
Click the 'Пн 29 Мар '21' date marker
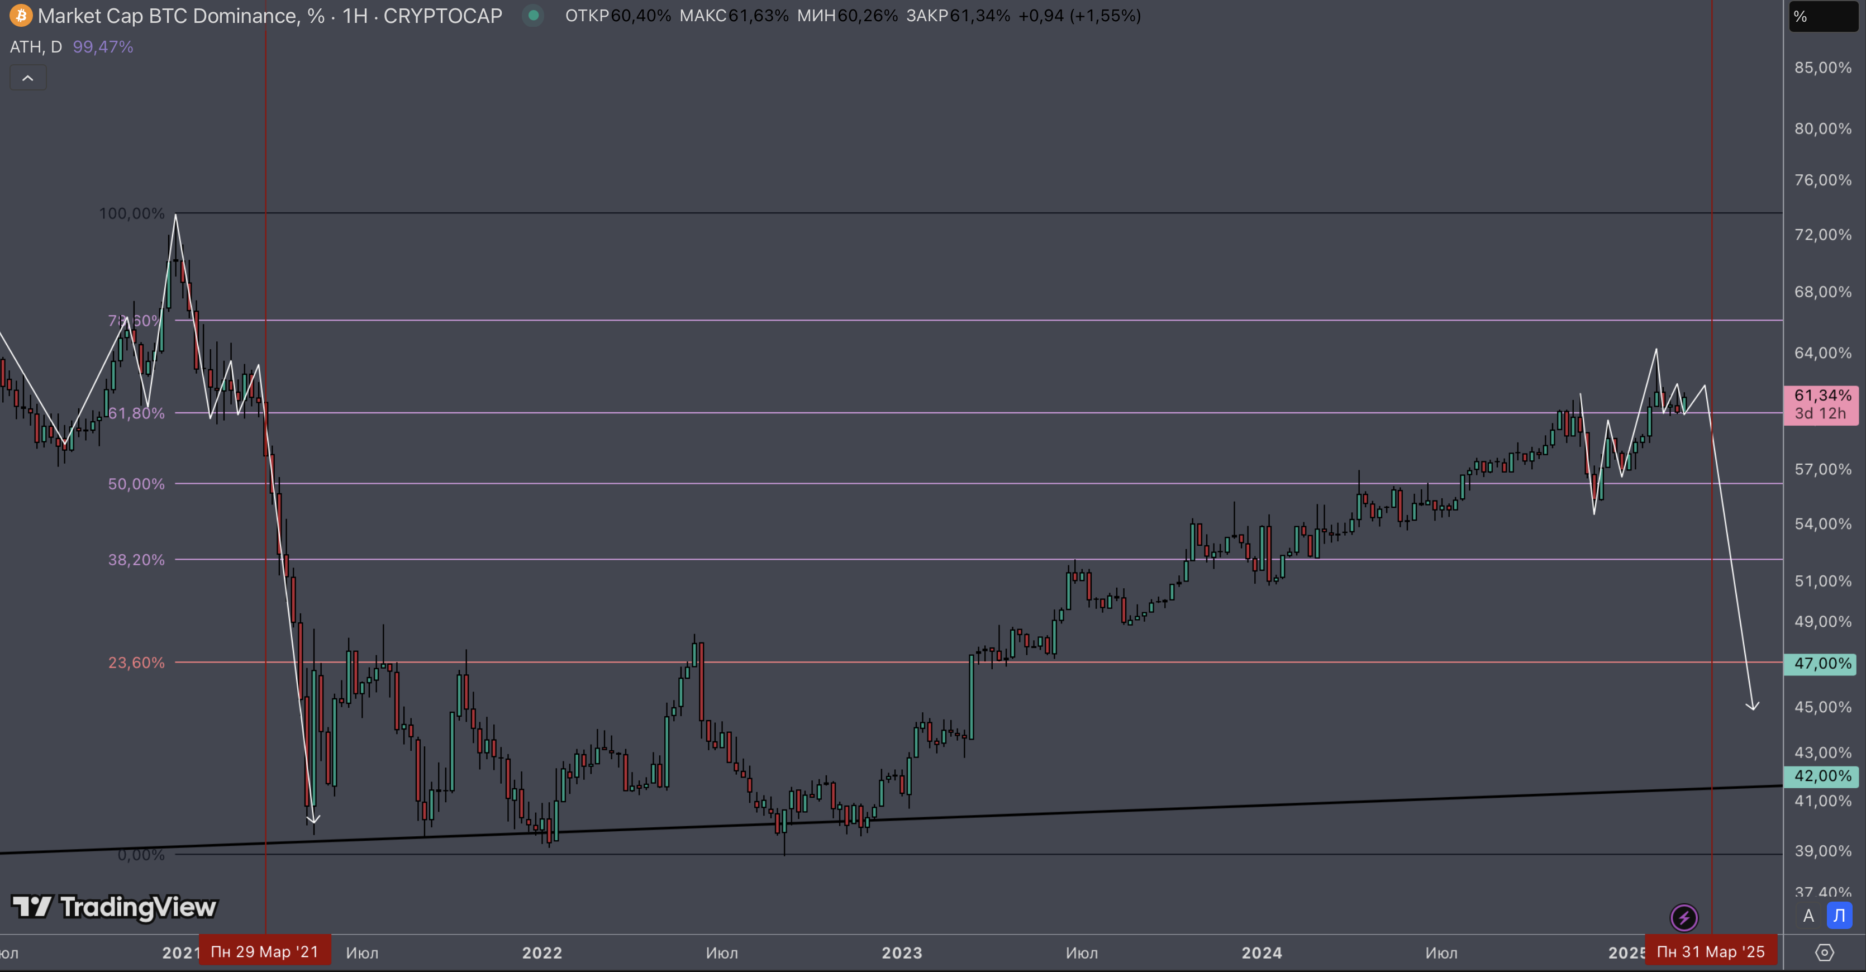click(264, 952)
